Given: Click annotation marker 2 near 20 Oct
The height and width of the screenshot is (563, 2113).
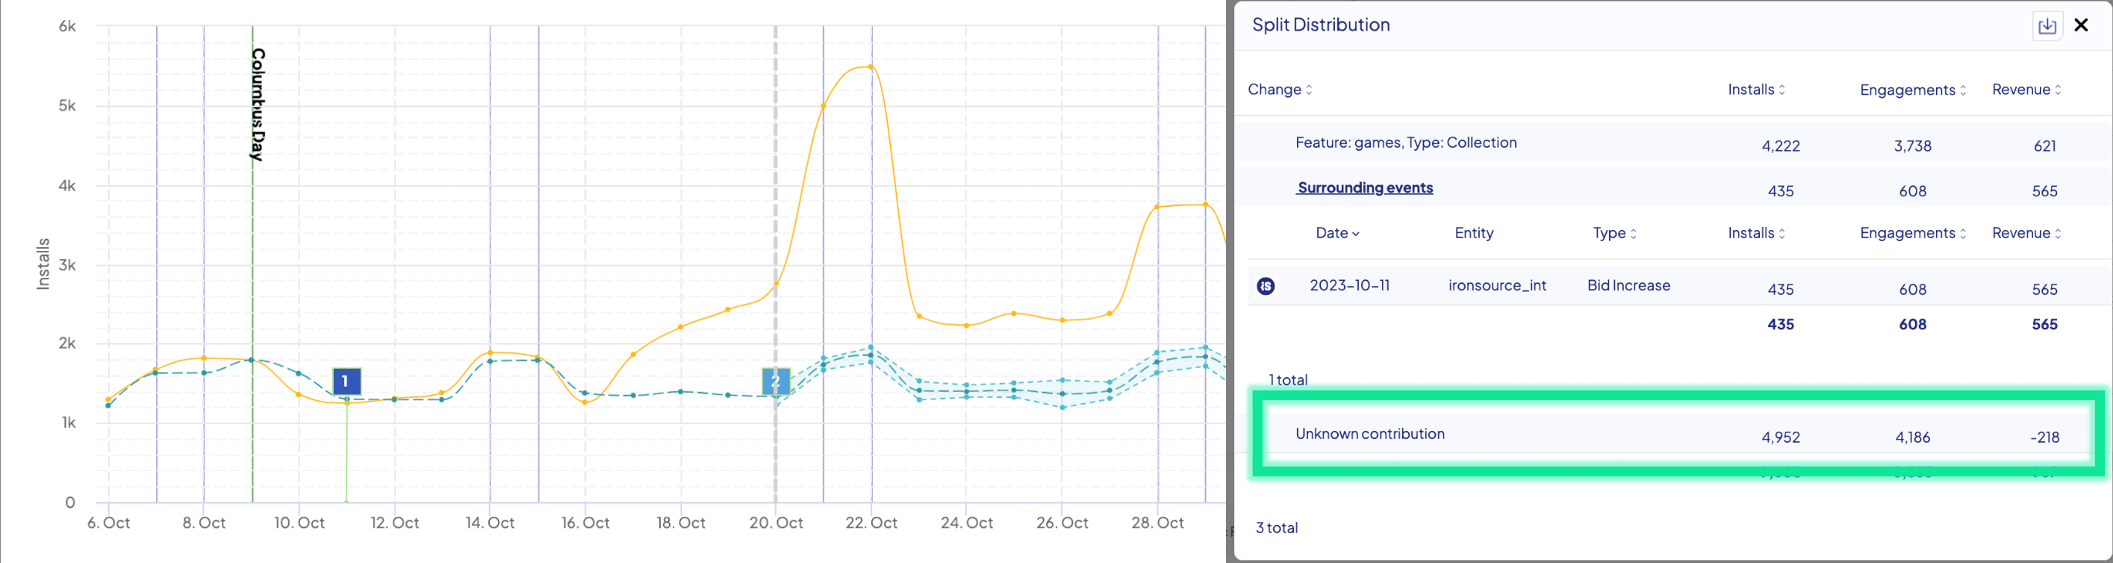Looking at the screenshot, I should 775,381.
